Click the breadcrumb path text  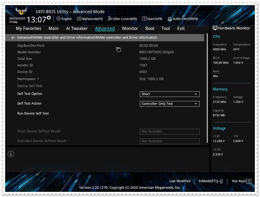click(87, 37)
